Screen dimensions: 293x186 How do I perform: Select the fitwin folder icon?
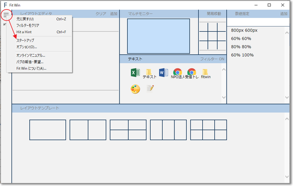tap(206, 72)
